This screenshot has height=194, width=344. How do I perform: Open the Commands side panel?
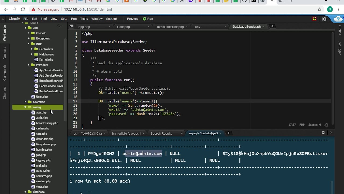click(5, 72)
